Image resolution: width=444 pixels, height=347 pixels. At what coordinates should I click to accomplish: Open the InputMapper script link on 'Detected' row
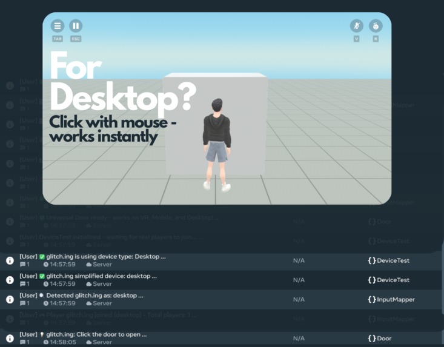(x=391, y=299)
